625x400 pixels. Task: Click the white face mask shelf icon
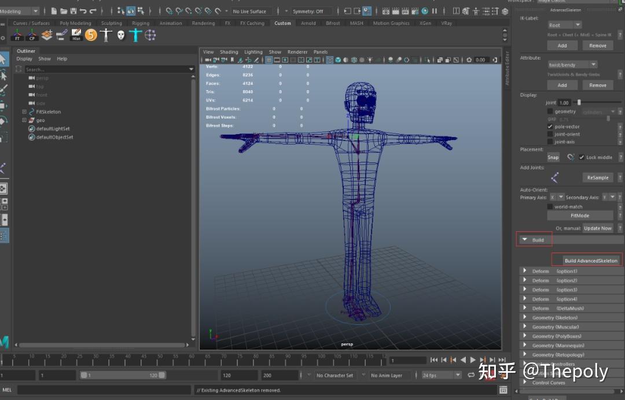tap(121, 35)
